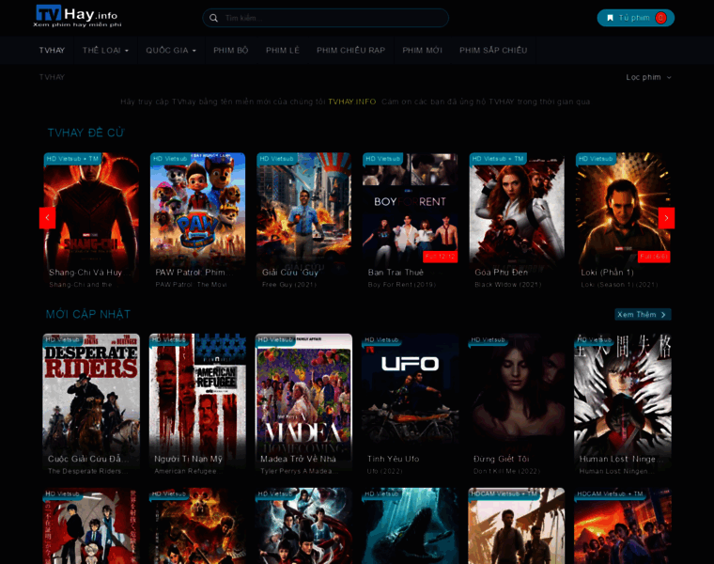Go to Phim Lẻ section
Image resolution: width=714 pixels, height=564 pixels.
click(x=283, y=51)
